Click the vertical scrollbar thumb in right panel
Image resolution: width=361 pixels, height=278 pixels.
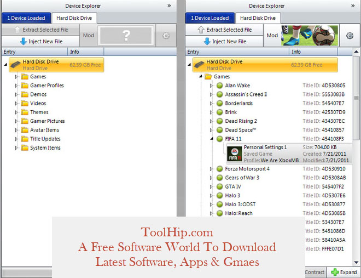coord(356,98)
